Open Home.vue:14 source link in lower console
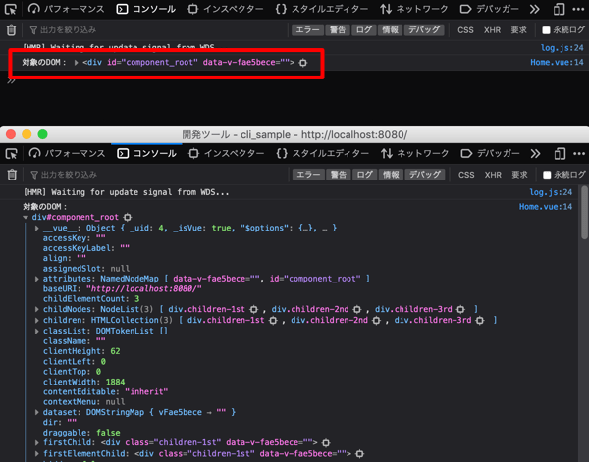The image size is (589, 462). pyautogui.click(x=546, y=207)
